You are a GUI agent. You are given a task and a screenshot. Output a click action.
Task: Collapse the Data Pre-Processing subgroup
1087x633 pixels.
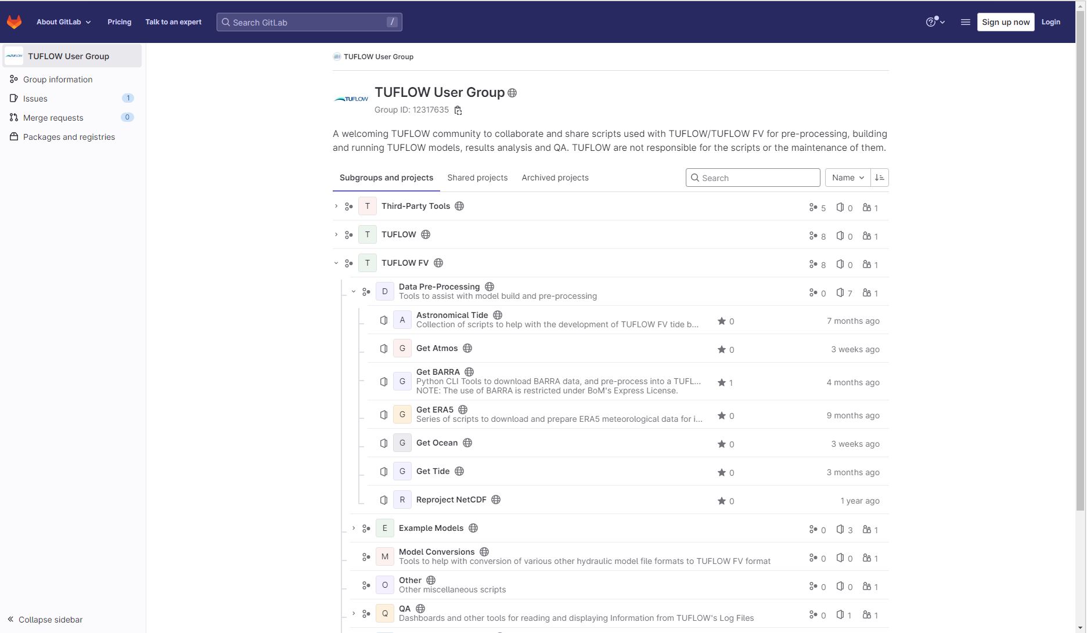click(x=354, y=291)
